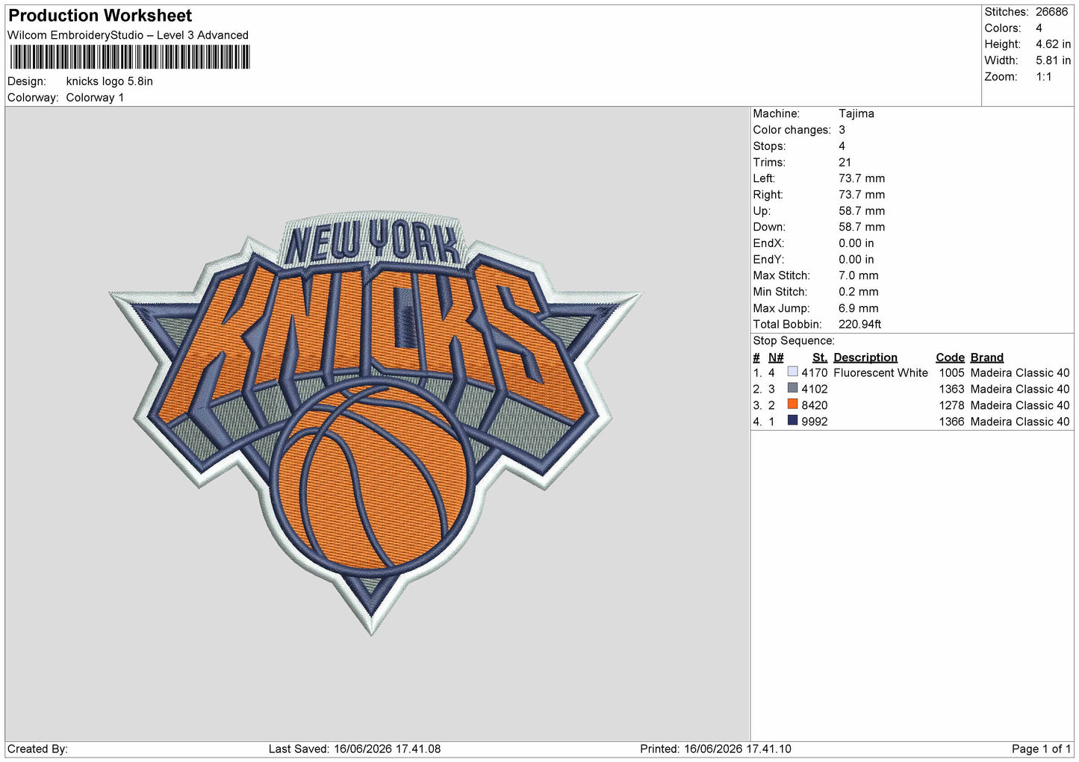
Task: Click the gray 4102 thread swatch
Action: coord(792,388)
